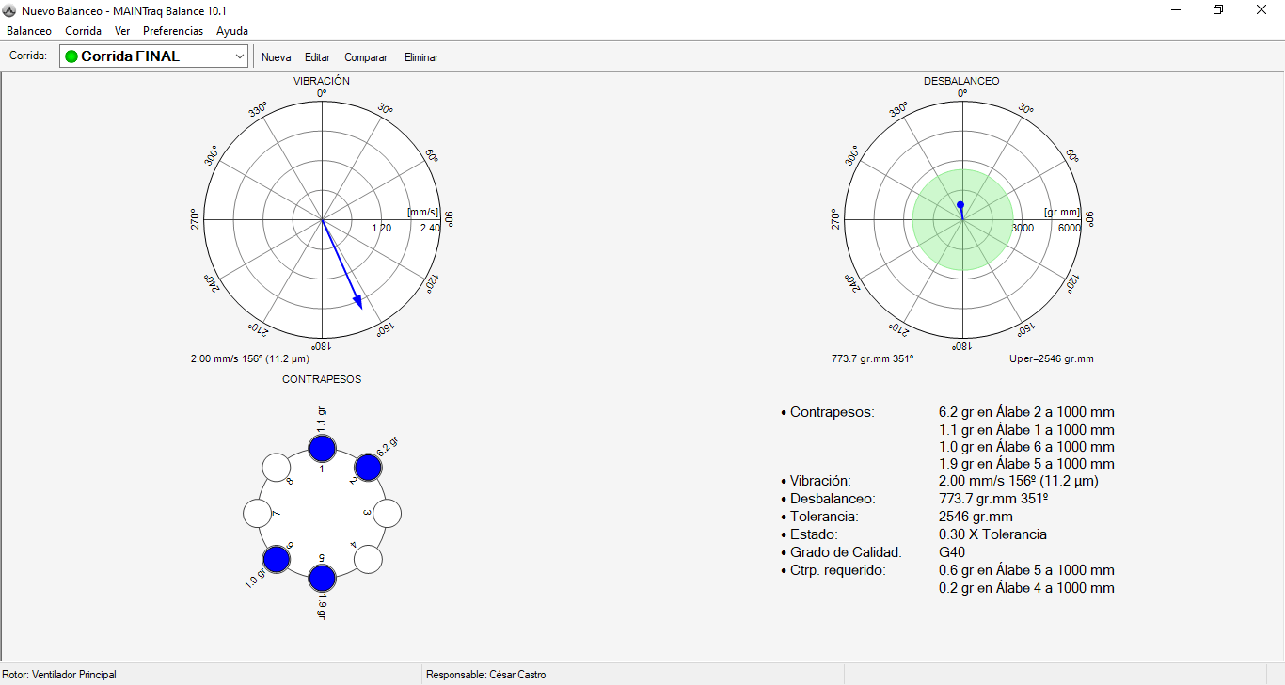Select blade 2 showing 6.2 gr weight

tap(370, 466)
